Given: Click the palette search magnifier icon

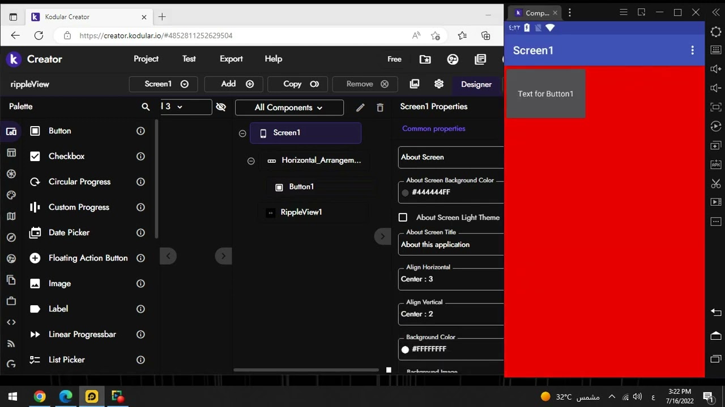Looking at the screenshot, I should coord(146,107).
